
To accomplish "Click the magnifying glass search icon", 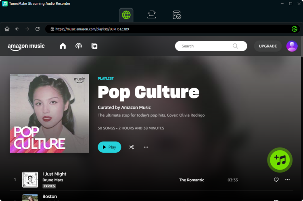I will (x=235, y=46).
